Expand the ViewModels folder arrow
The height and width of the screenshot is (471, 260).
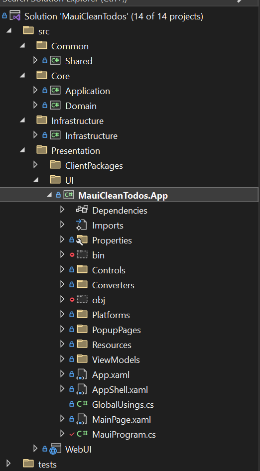point(62,359)
